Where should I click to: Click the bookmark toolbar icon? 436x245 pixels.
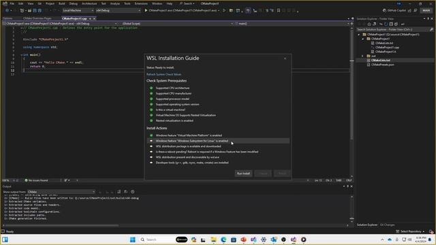pos(279,11)
